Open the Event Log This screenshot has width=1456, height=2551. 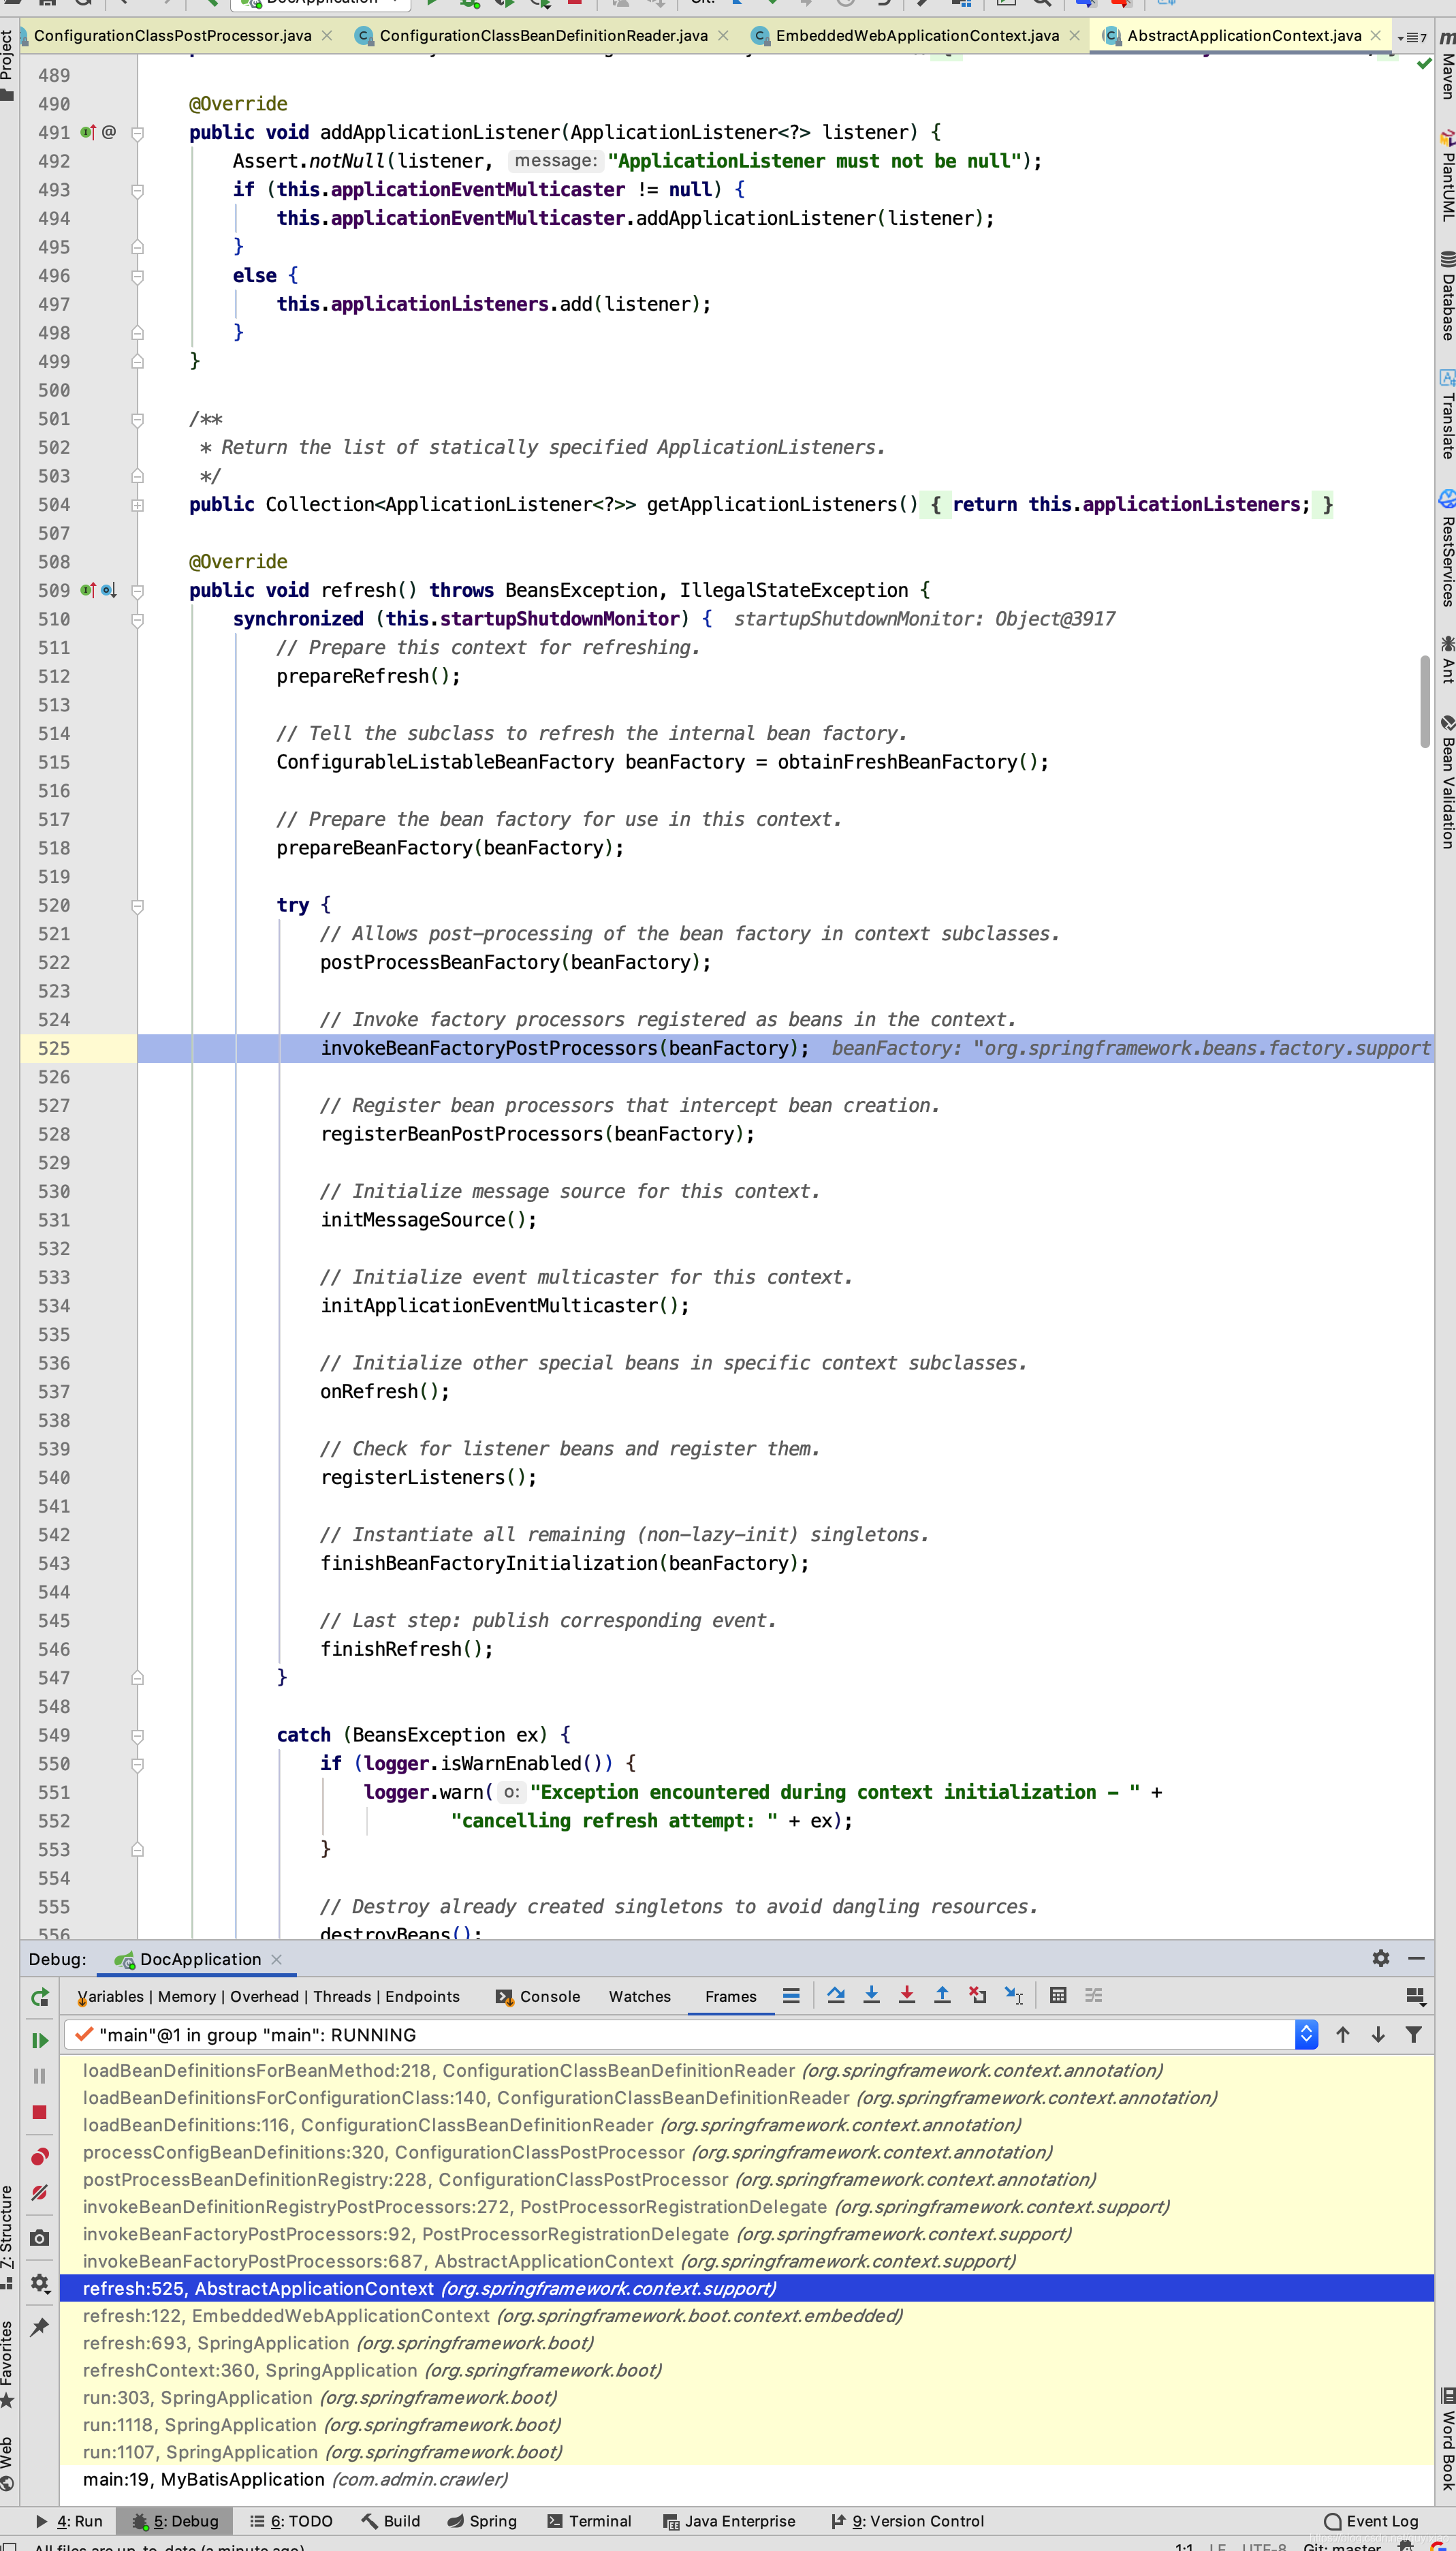pos(1371,2521)
